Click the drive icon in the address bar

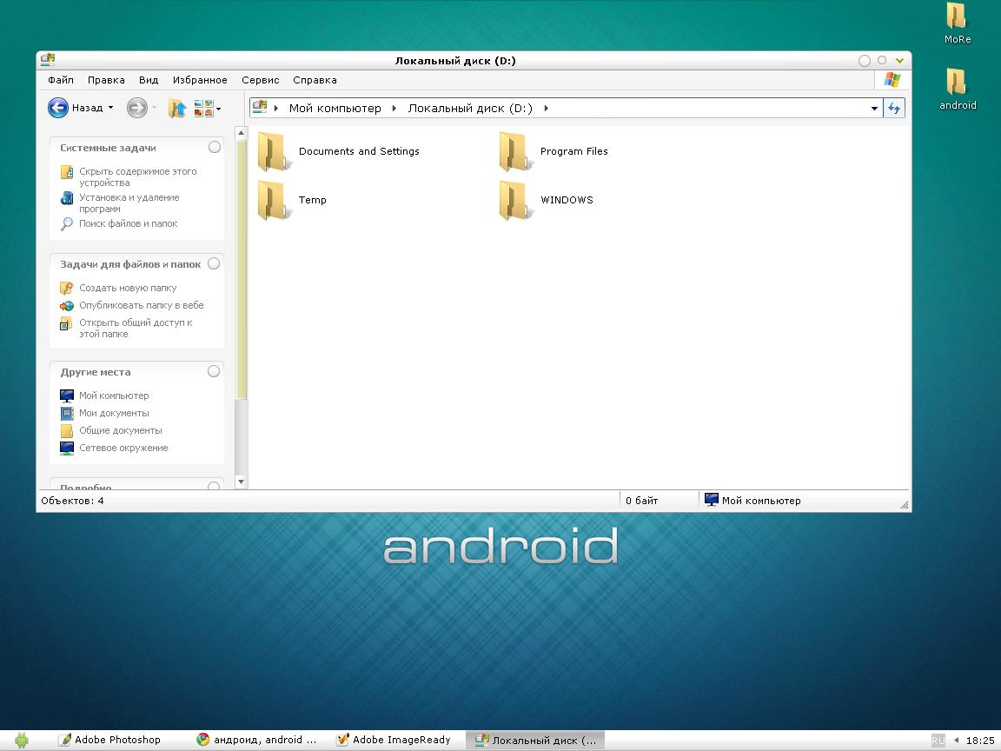259,107
